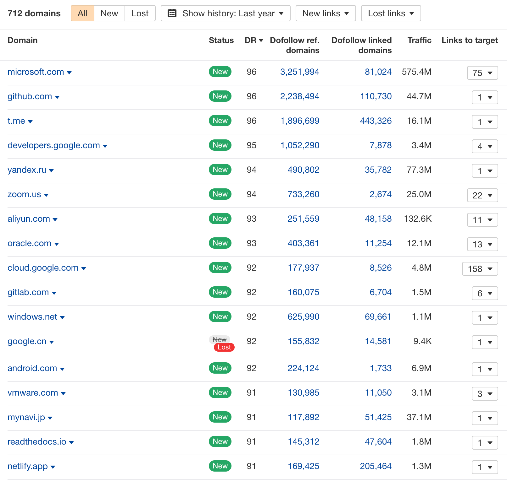
Task: Click the caret next to zoom.us
Action: 46,195
